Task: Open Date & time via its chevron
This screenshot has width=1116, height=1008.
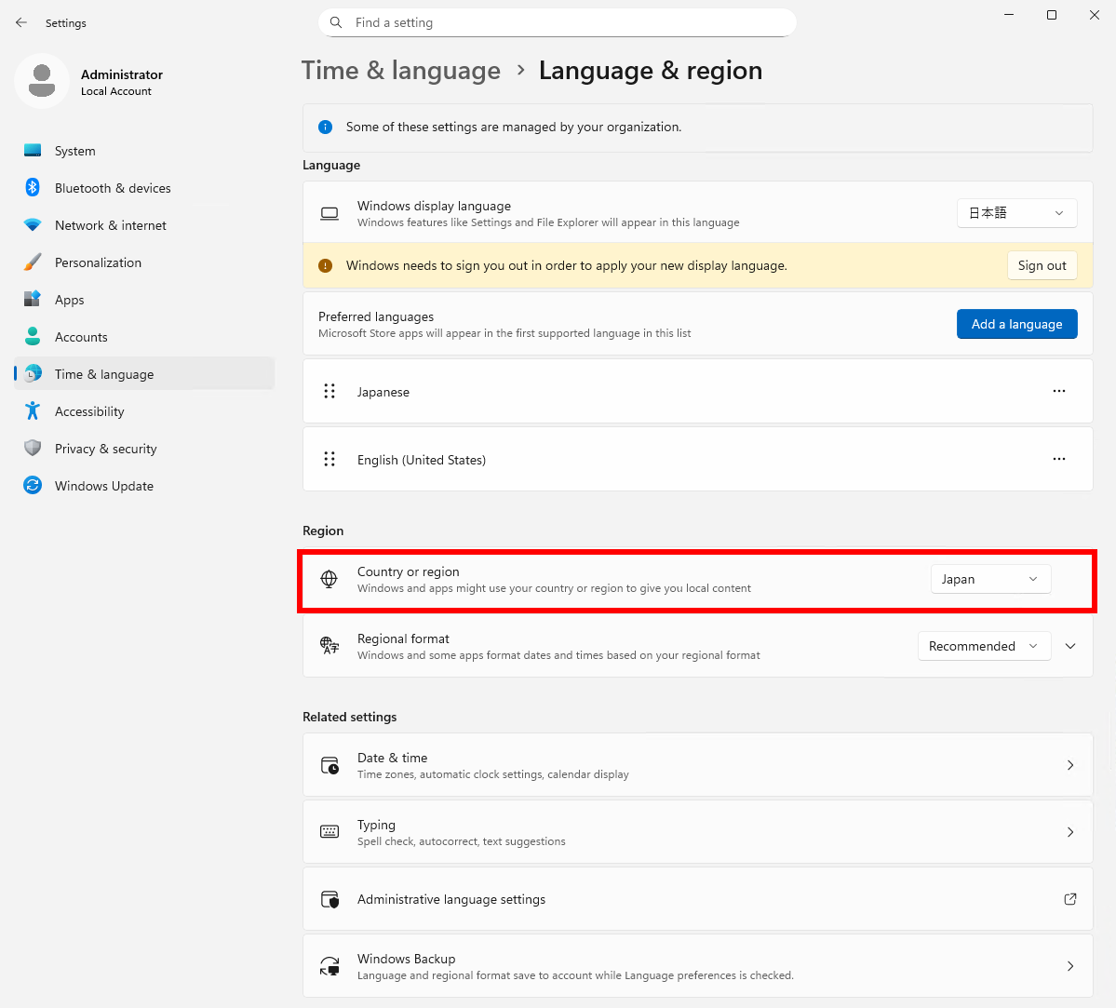Action: tap(1069, 765)
